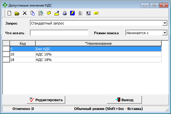171x114 pixels.
Task: Click the new blank record icon
Action: (x=9, y=13)
